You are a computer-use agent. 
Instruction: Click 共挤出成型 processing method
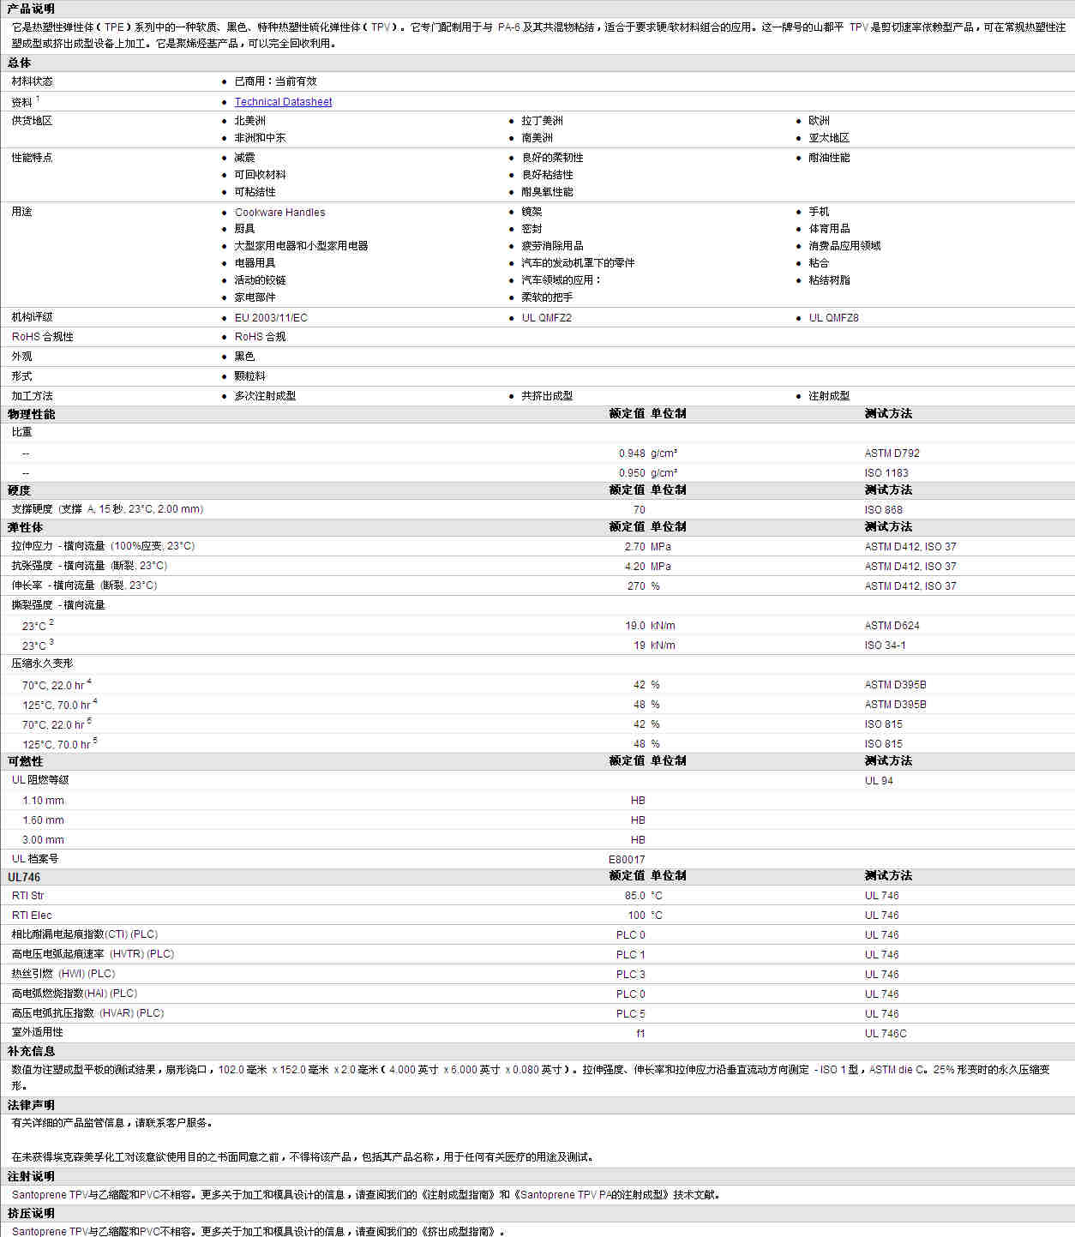(x=548, y=396)
